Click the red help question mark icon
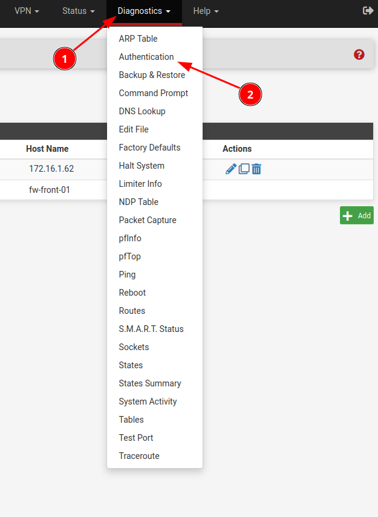Image resolution: width=378 pixels, height=517 pixels. pos(359,54)
